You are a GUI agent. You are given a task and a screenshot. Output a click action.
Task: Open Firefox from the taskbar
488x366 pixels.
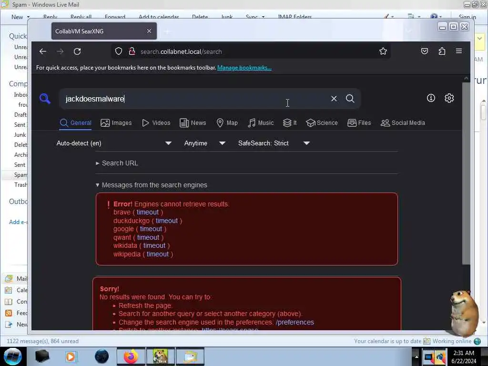pos(131,356)
